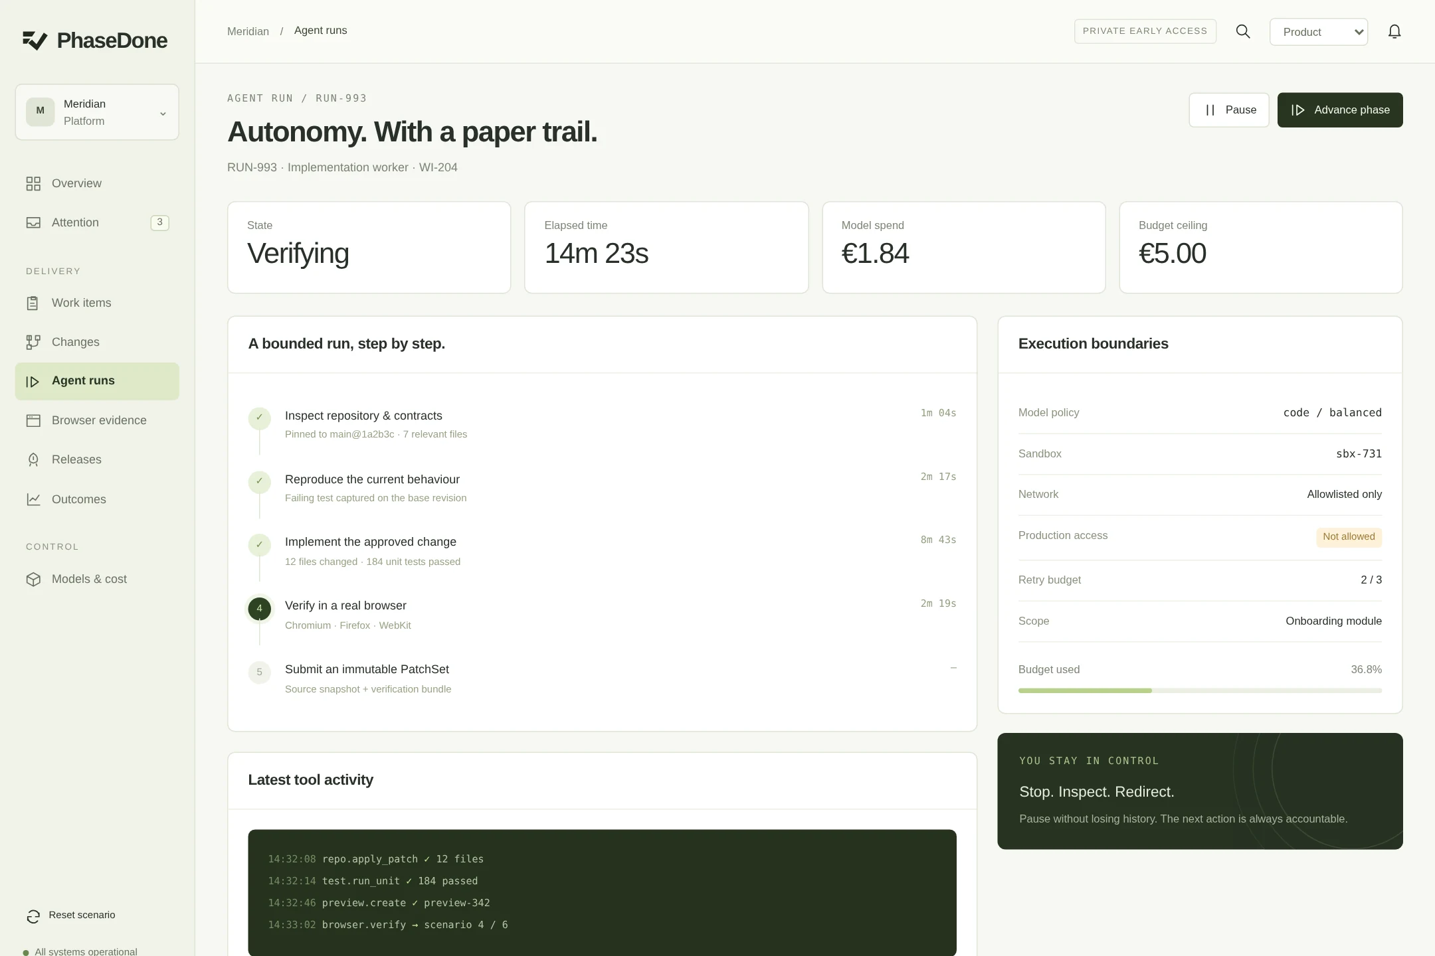1435x956 pixels.
Task: Click the Meridian breadcrumb link
Action: pos(248,31)
